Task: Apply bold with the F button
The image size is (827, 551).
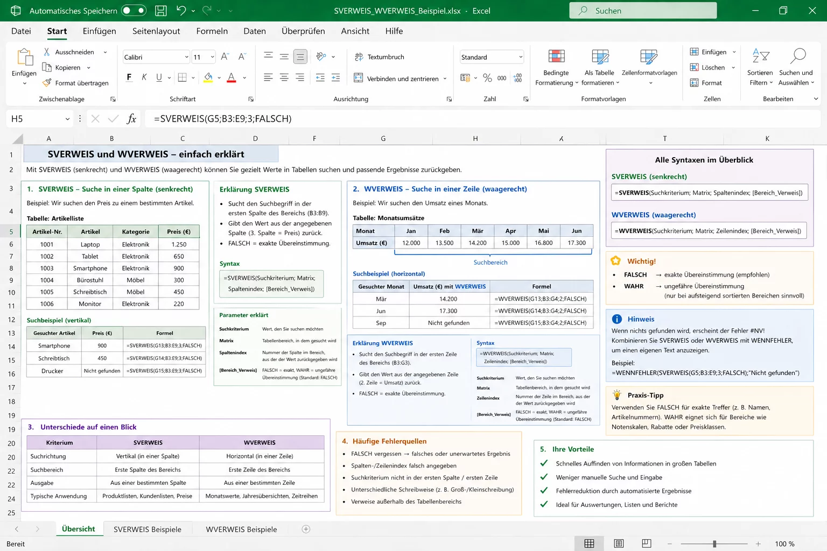Action: (129, 77)
